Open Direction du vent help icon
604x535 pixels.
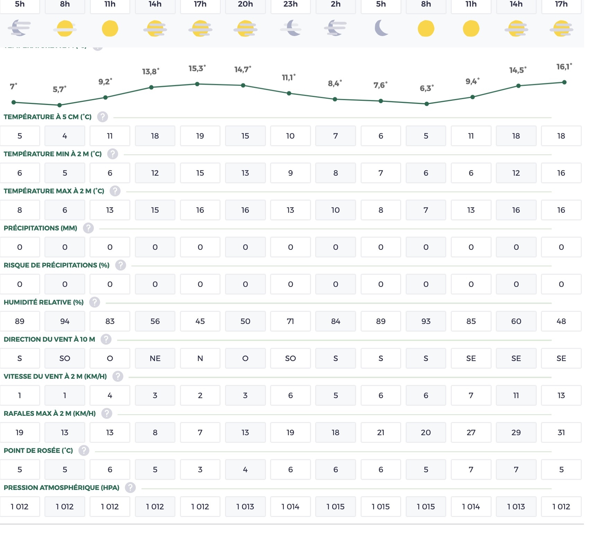coord(106,339)
